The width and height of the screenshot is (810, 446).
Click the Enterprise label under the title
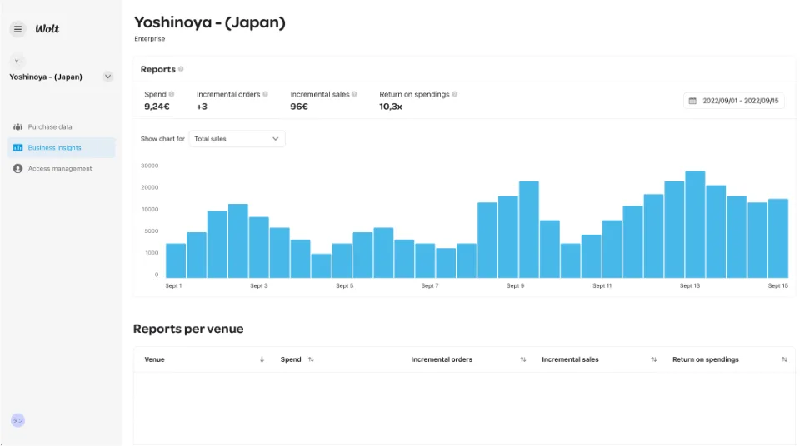click(150, 38)
